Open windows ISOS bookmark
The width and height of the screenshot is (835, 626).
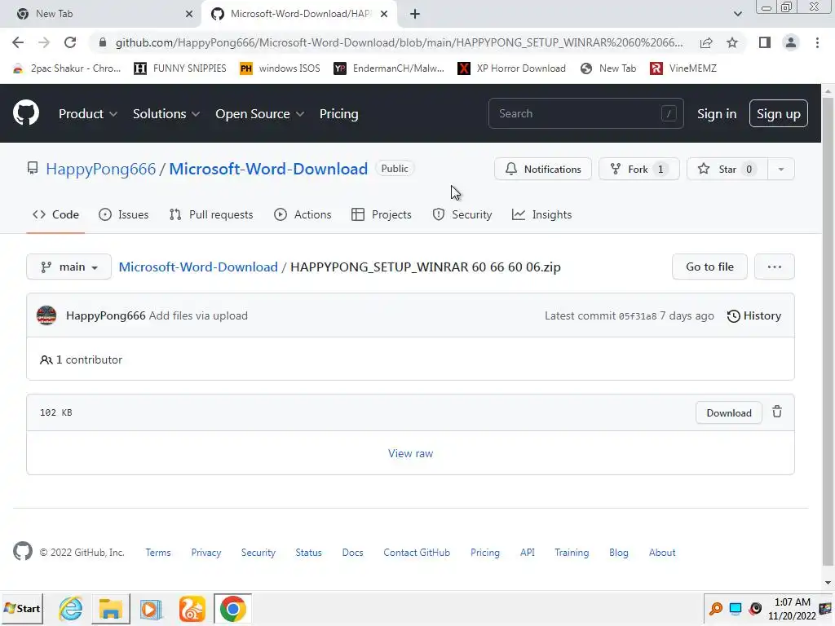(x=281, y=68)
